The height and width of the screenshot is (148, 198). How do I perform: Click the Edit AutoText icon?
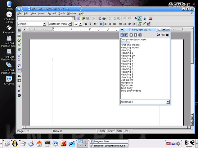[x=19, y=55]
